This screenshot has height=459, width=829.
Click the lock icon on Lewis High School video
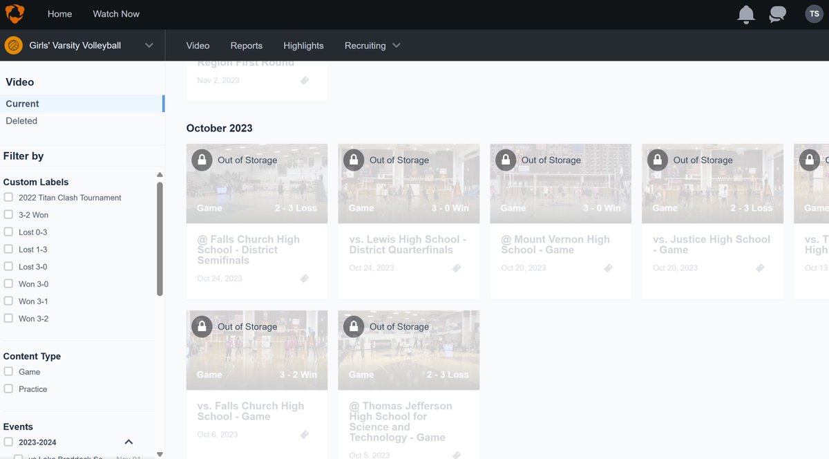[354, 159]
